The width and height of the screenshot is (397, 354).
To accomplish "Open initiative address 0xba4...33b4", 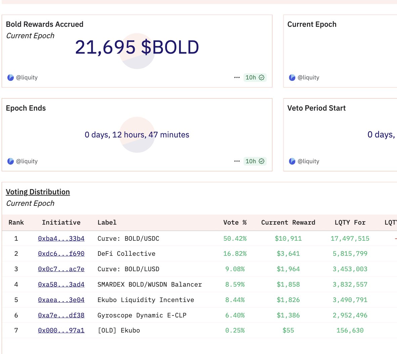I will click(61, 238).
